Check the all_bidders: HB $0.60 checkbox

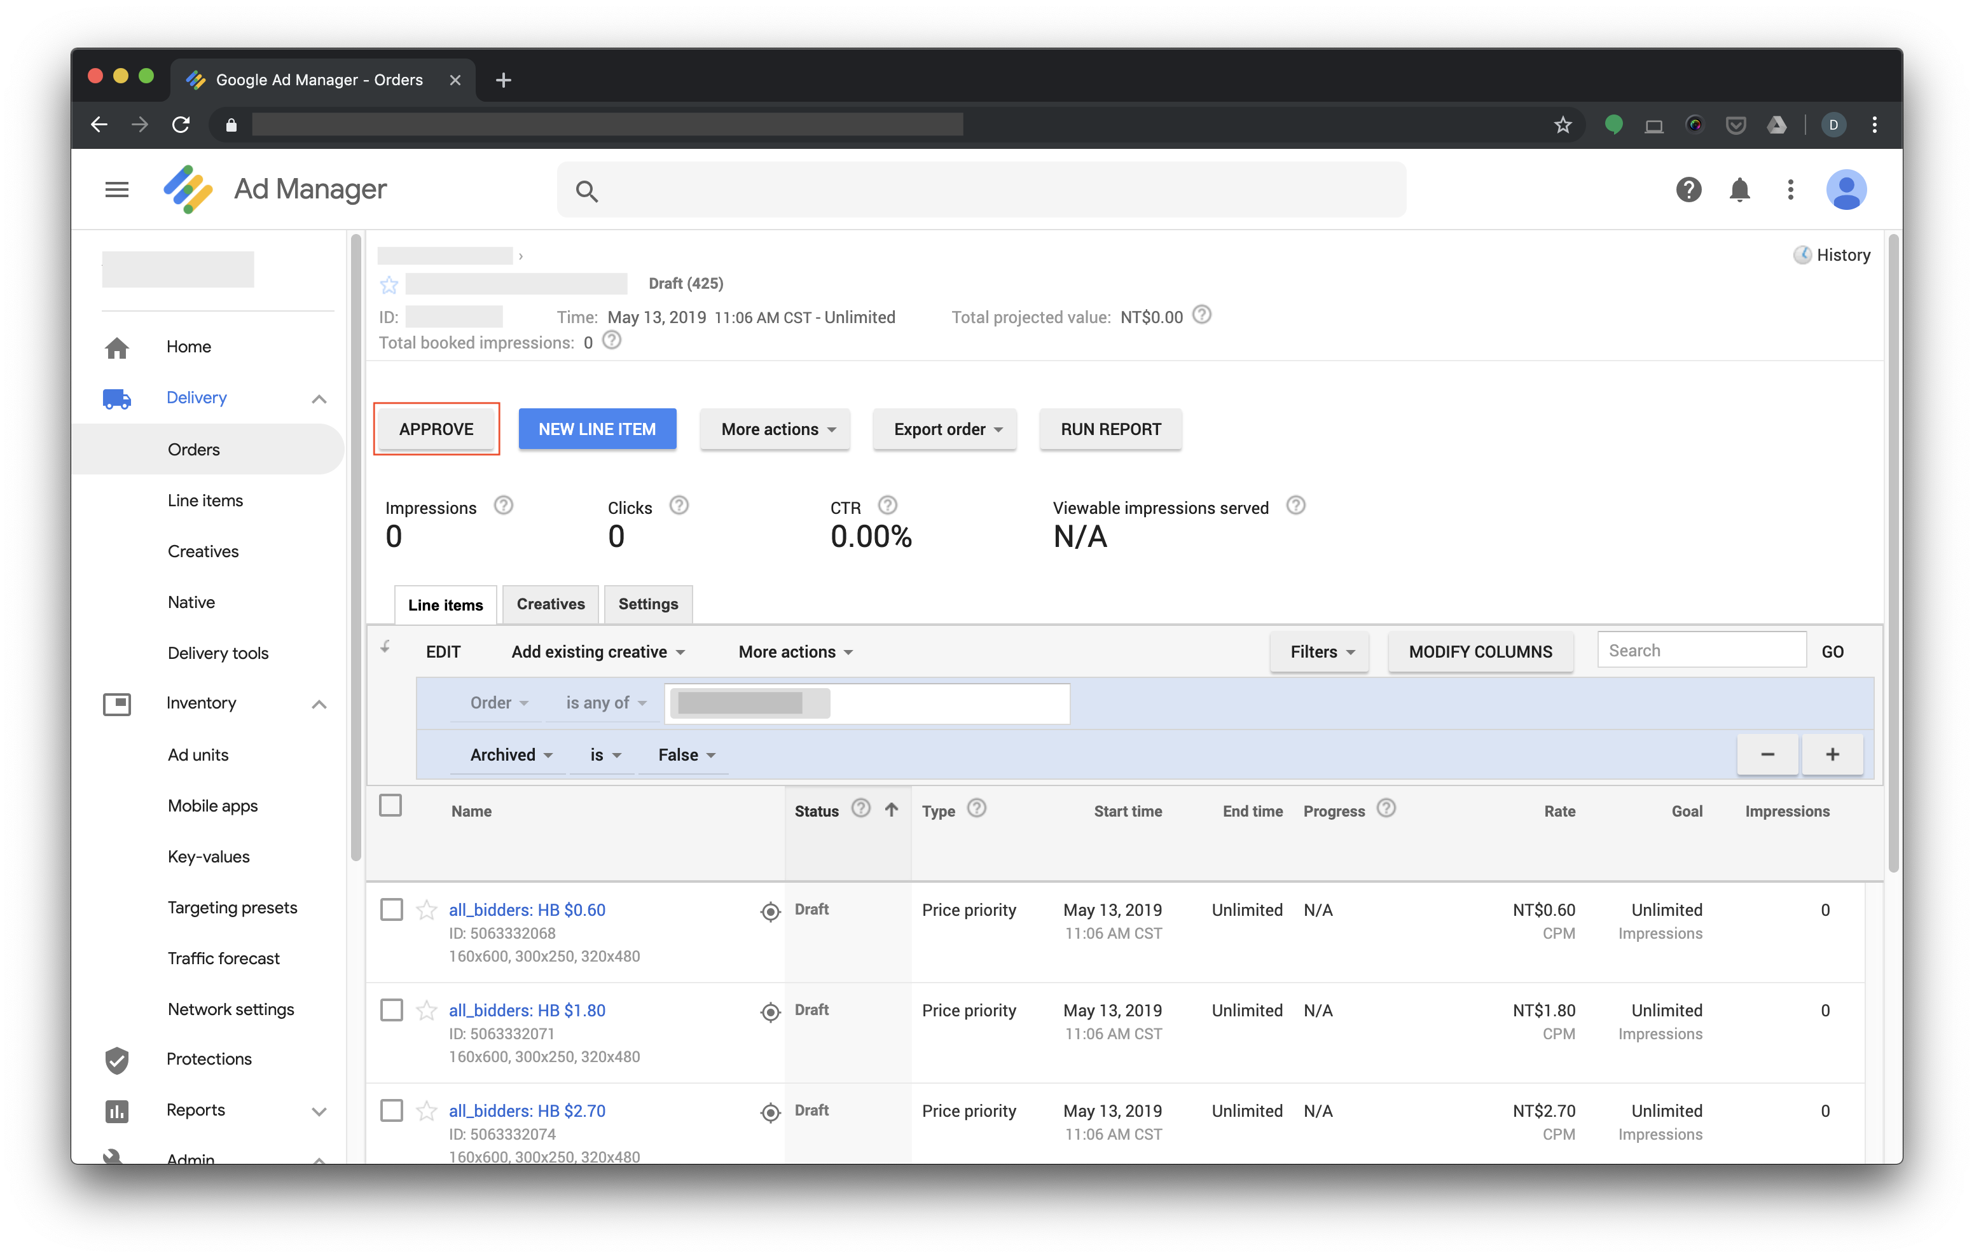point(392,909)
